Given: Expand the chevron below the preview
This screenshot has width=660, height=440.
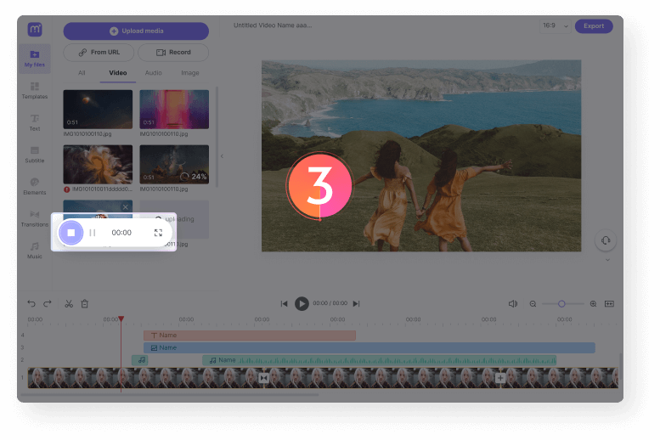Looking at the screenshot, I should pyautogui.click(x=607, y=260).
